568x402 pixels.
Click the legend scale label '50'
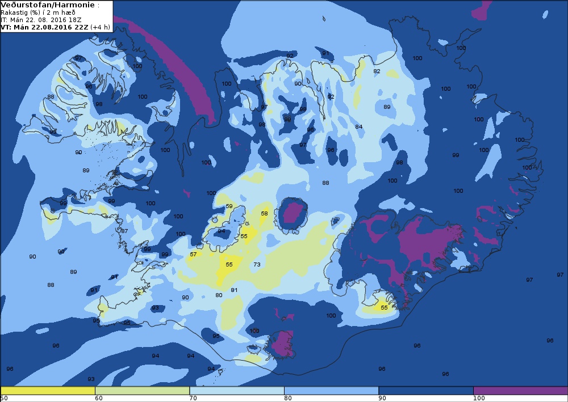(4, 399)
